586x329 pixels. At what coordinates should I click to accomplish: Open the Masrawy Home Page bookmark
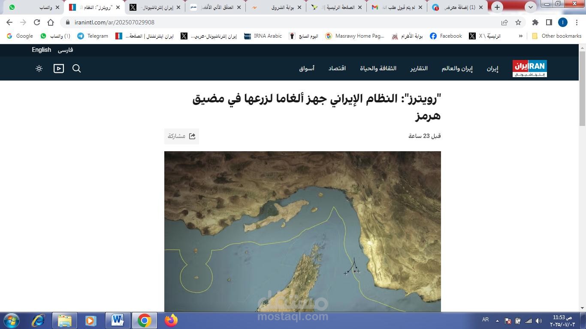tap(355, 36)
